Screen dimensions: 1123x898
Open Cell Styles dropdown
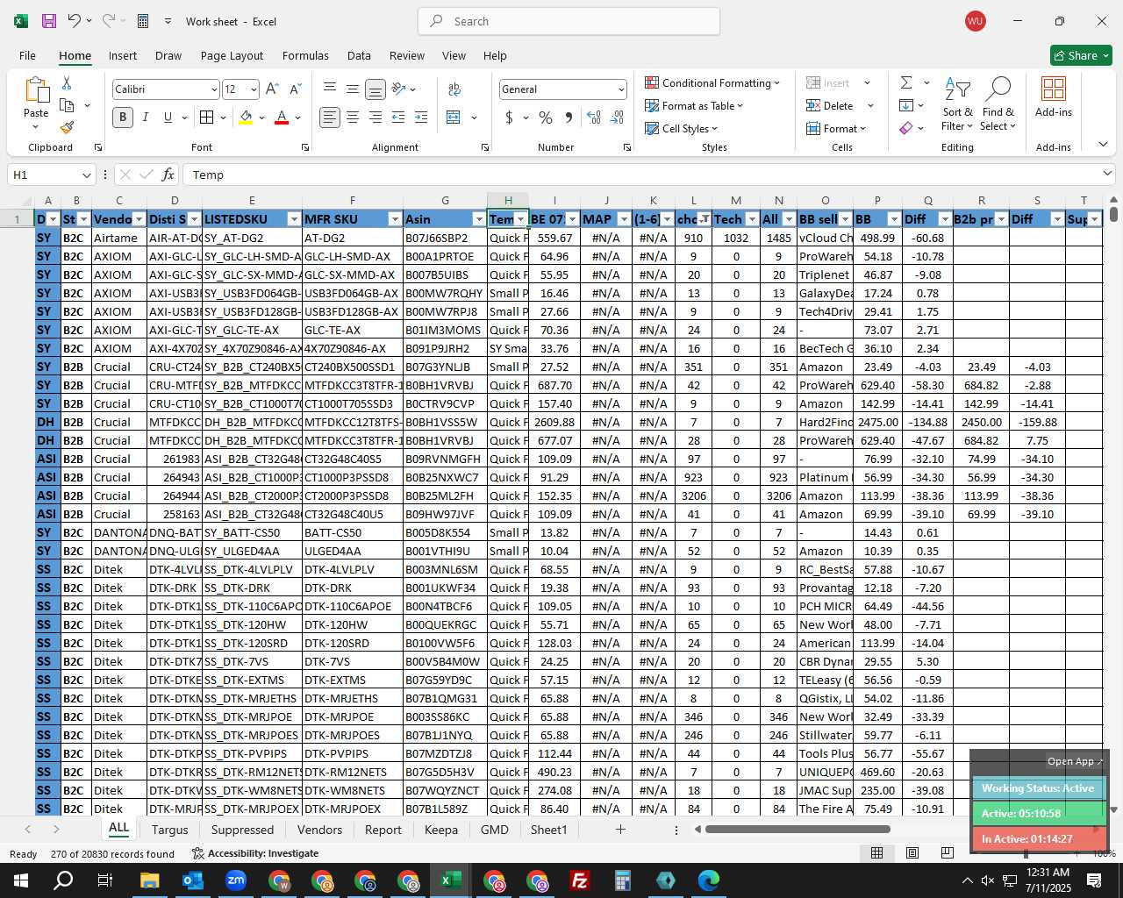click(x=682, y=128)
